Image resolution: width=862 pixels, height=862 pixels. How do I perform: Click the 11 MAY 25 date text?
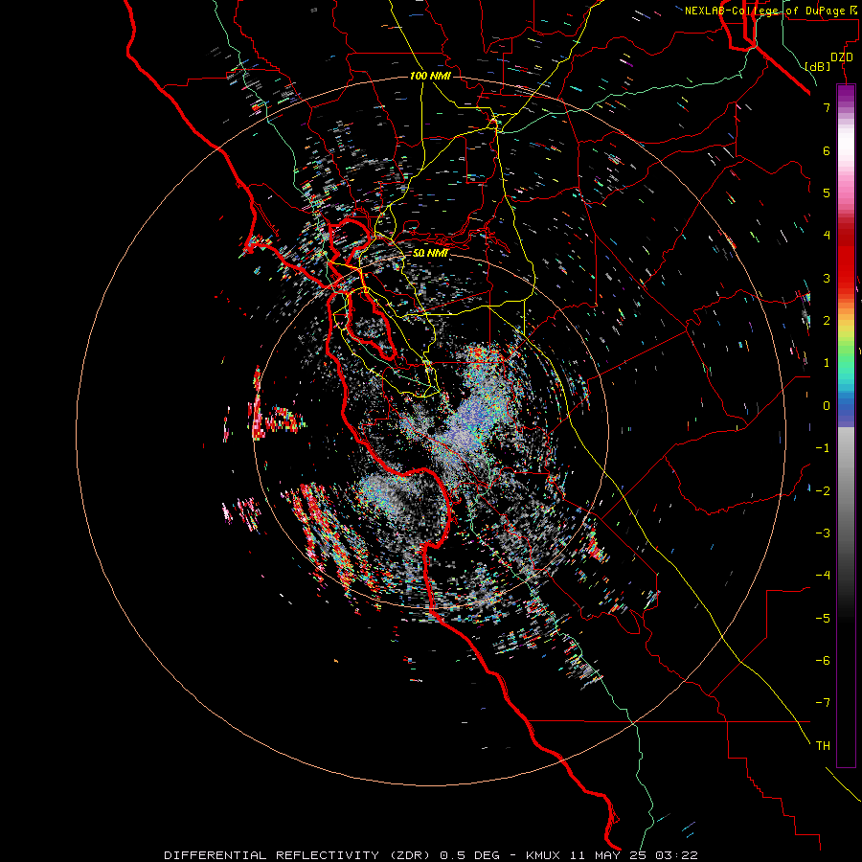[x=610, y=855]
